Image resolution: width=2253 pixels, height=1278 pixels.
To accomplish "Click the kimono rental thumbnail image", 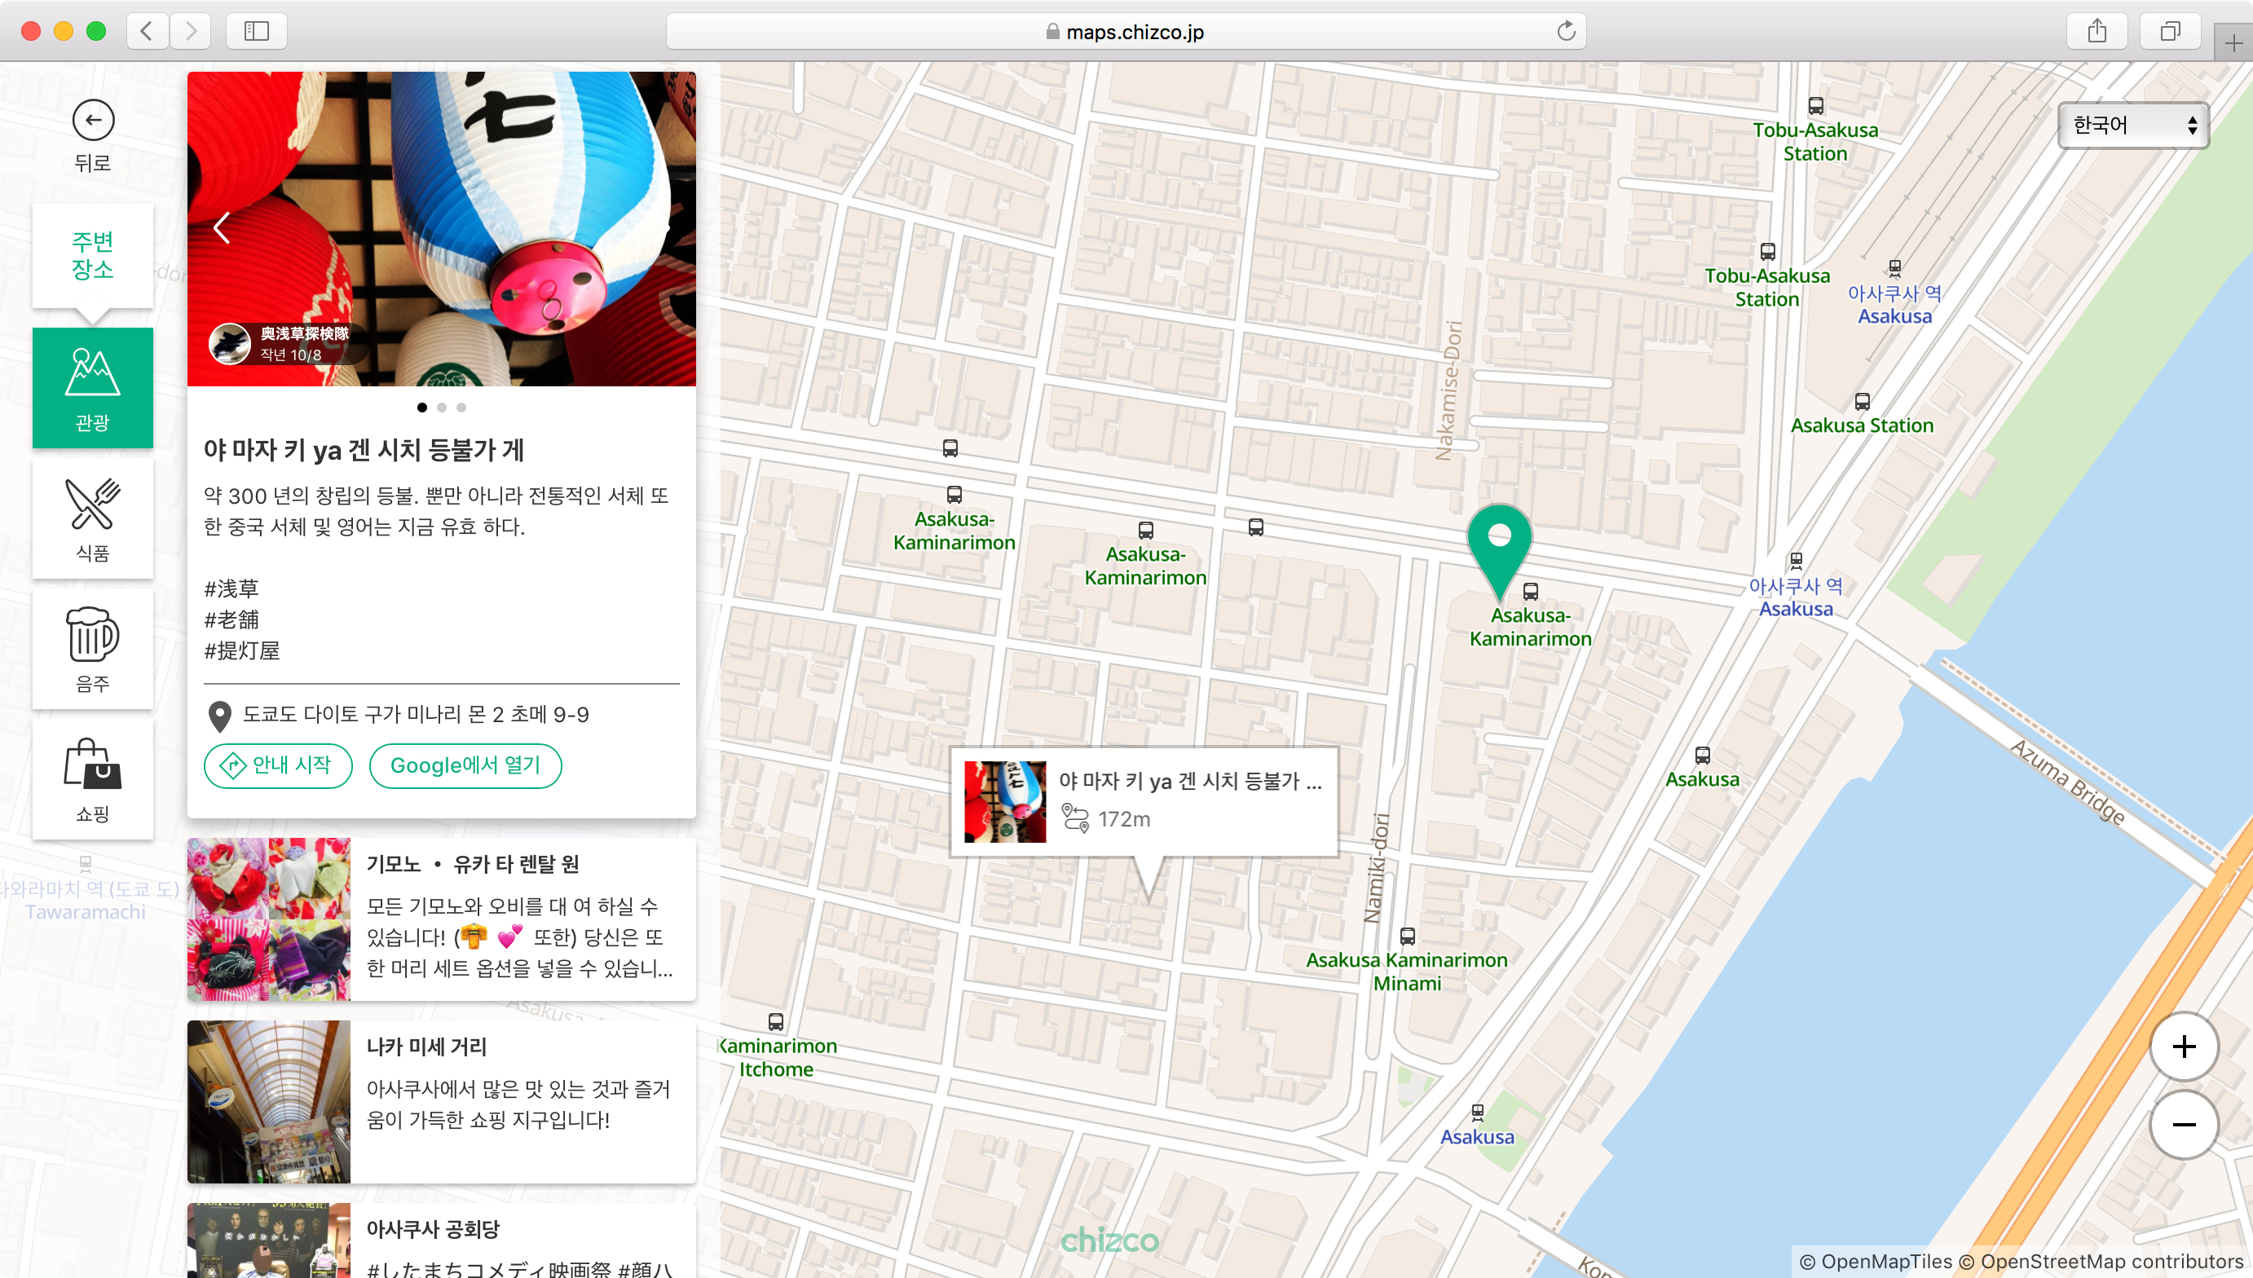I will [268, 919].
